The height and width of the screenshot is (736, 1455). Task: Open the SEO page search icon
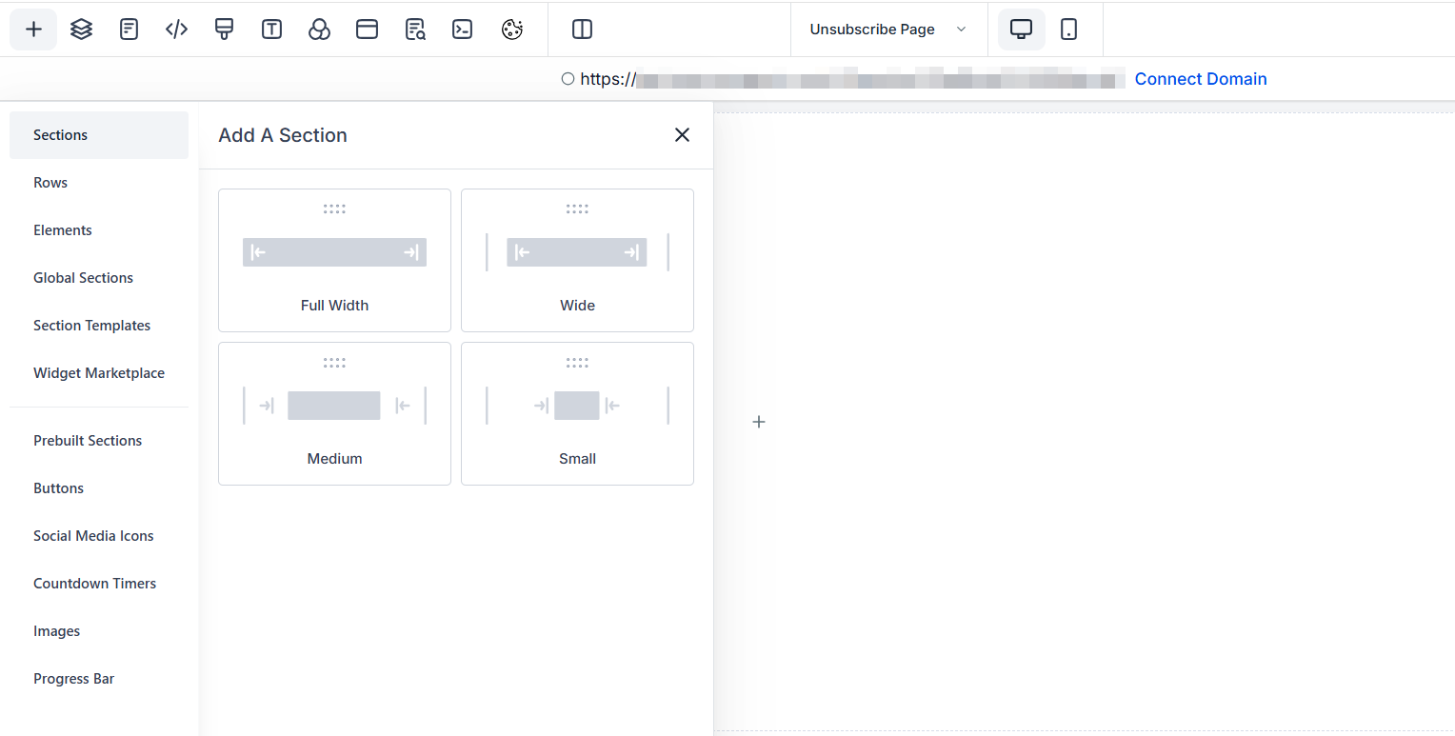pyautogui.click(x=414, y=30)
